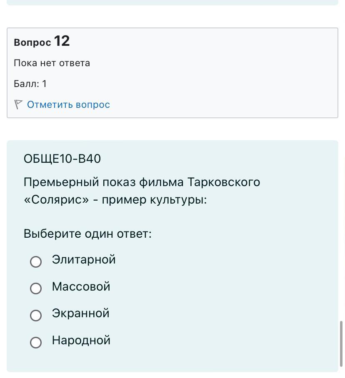Click the previous question panel at the top
This screenshot has width=345, height=378.
pos(172,2)
